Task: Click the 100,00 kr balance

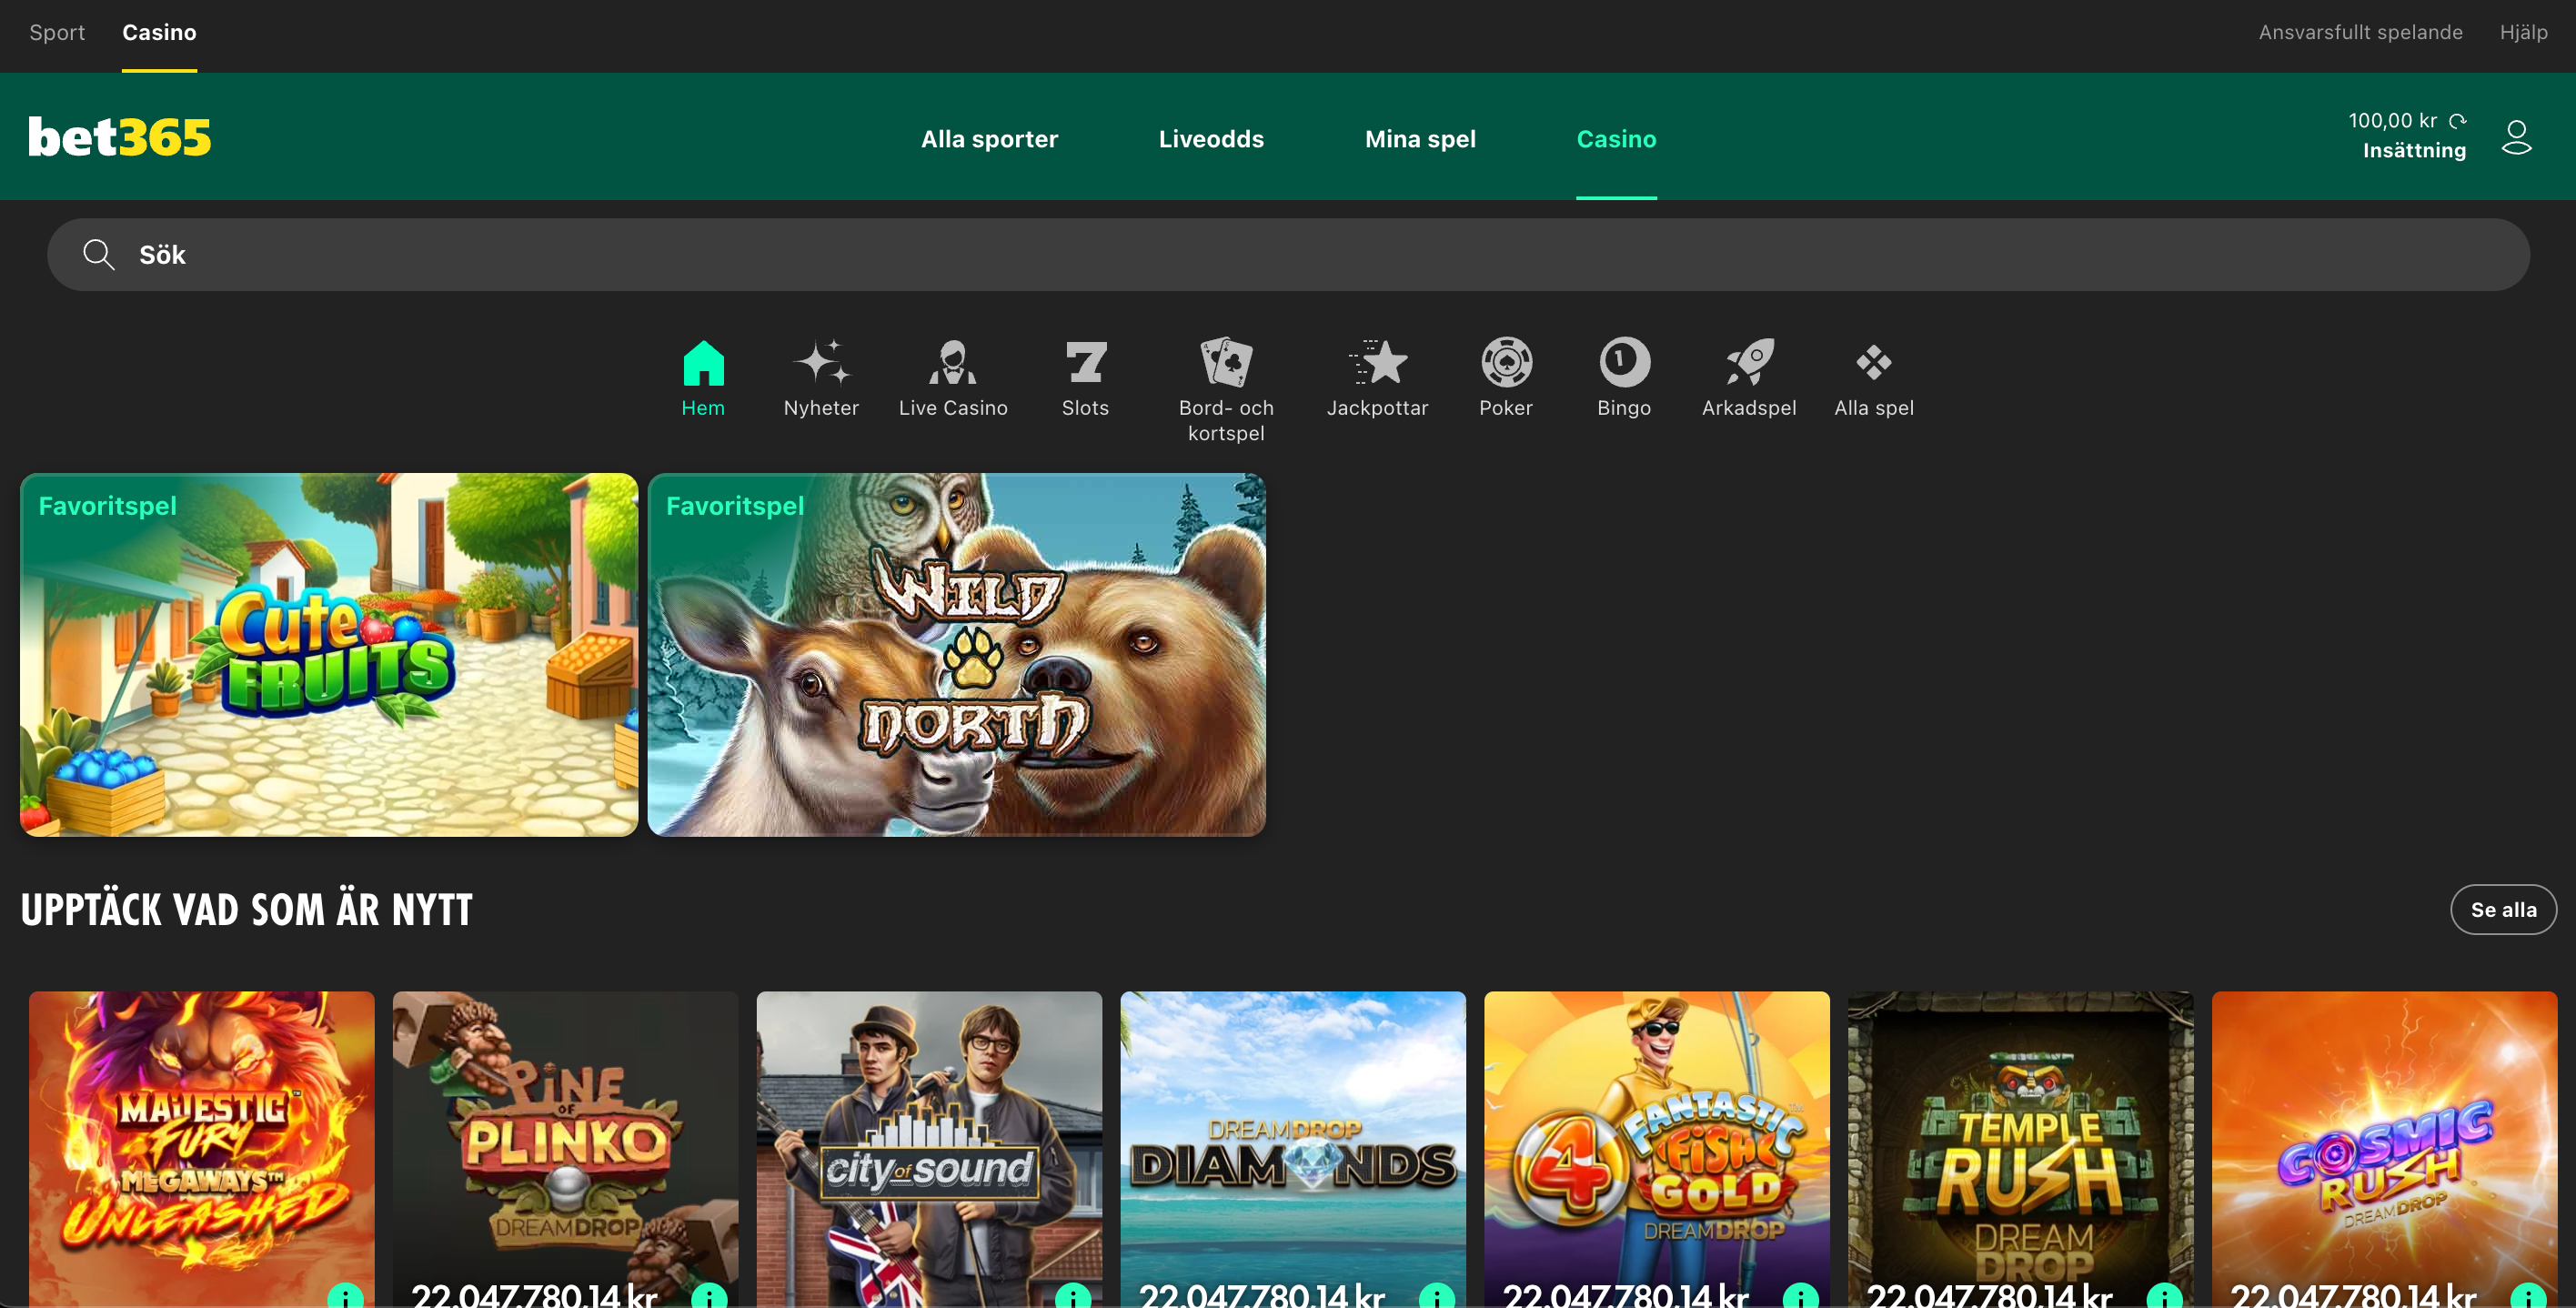Action: tap(2392, 121)
